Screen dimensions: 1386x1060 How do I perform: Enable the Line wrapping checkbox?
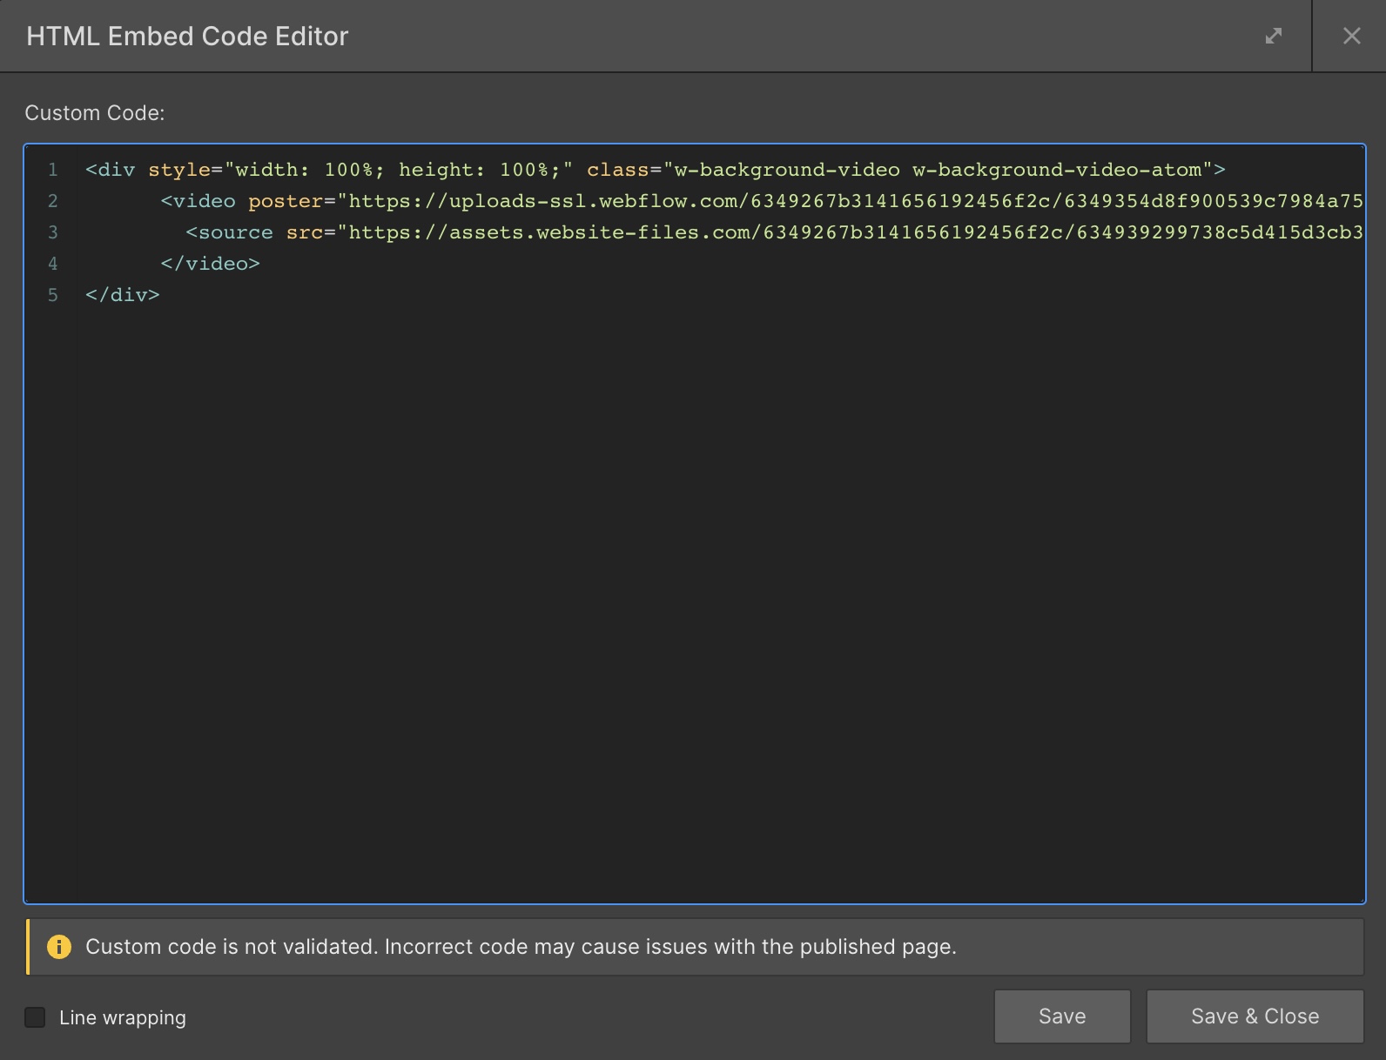[x=35, y=1017]
